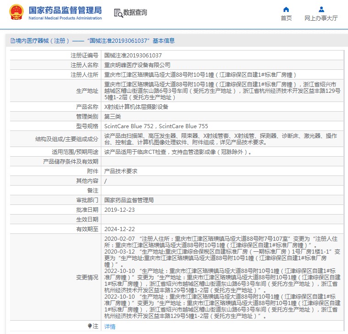Open 网上办事大厅 text link

coord(321,18)
